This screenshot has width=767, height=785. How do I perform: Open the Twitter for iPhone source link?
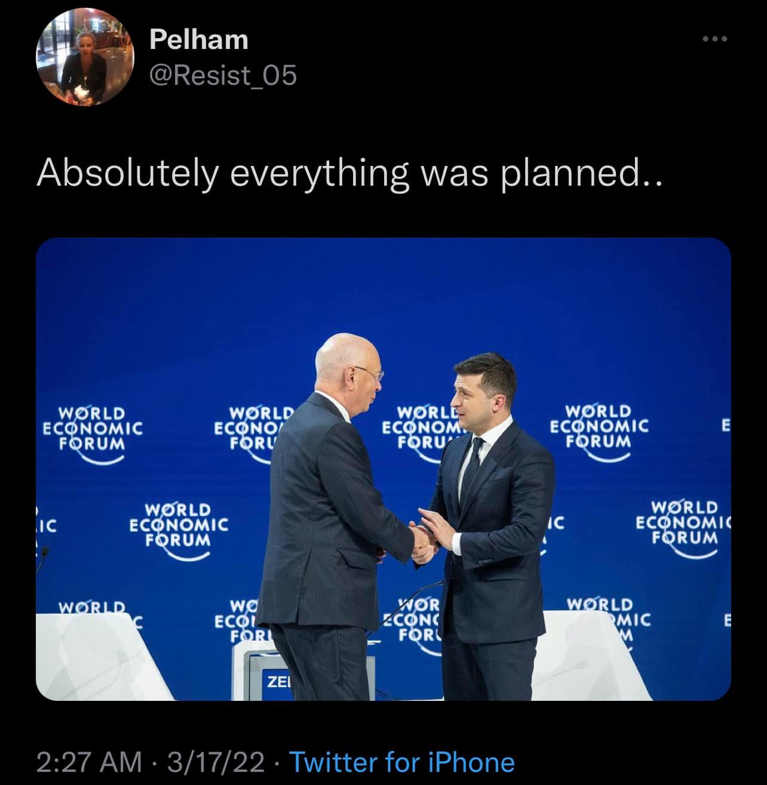pyautogui.click(x=402, y=762)
